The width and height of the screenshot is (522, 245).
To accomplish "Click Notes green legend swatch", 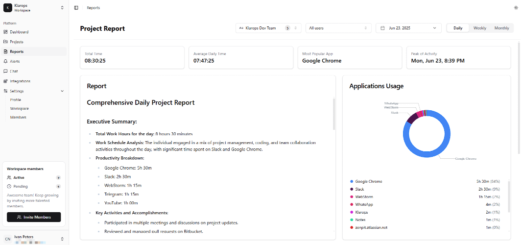I will (352, 220).
